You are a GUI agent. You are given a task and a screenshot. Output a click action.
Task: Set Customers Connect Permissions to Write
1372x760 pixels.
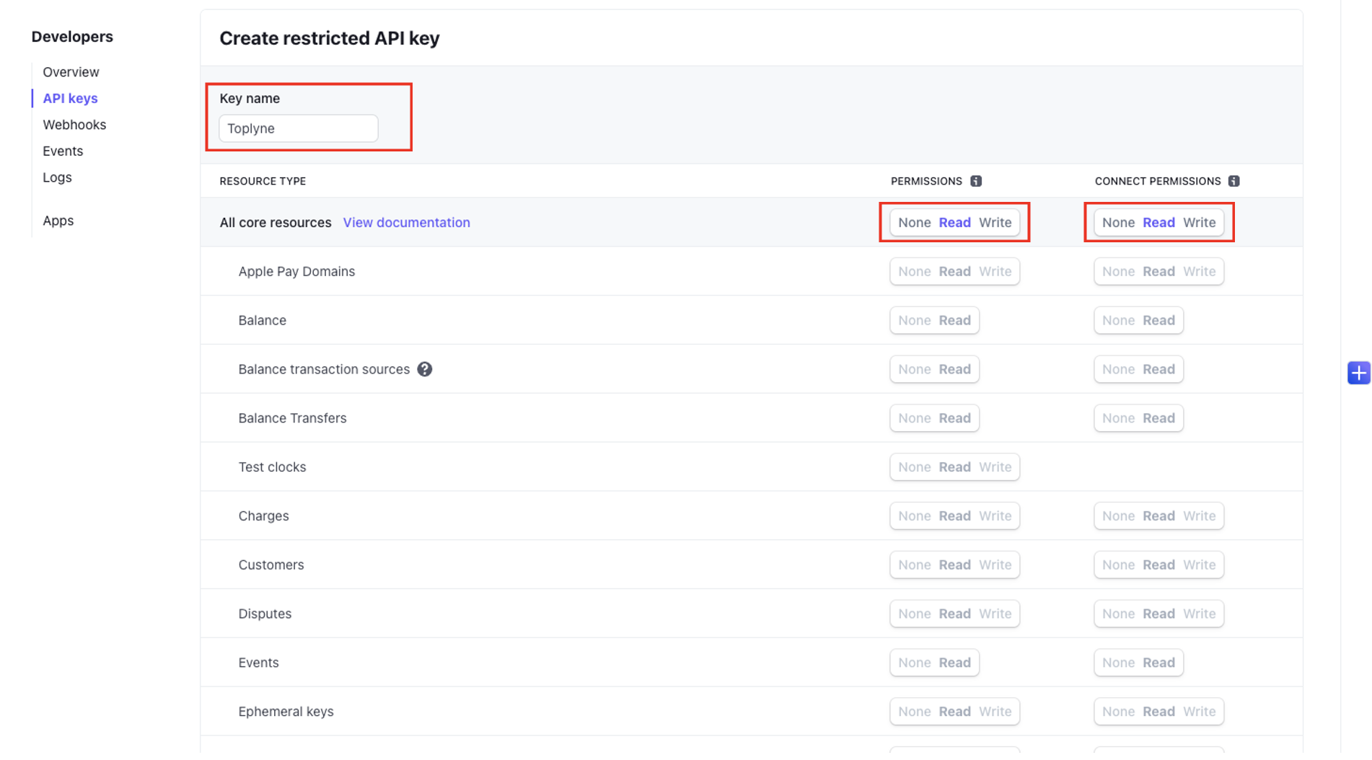(x=1199, y=565)
